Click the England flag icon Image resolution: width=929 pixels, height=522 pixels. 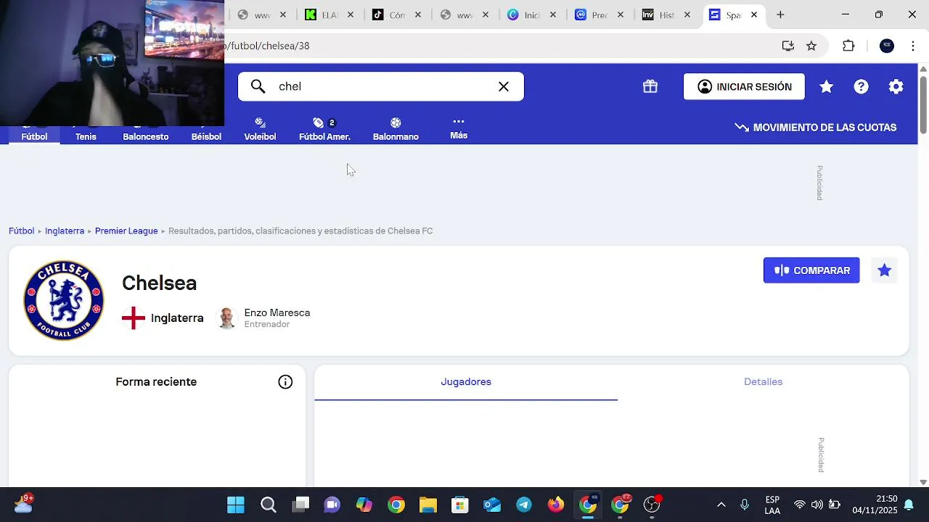[x=134, y=318]
